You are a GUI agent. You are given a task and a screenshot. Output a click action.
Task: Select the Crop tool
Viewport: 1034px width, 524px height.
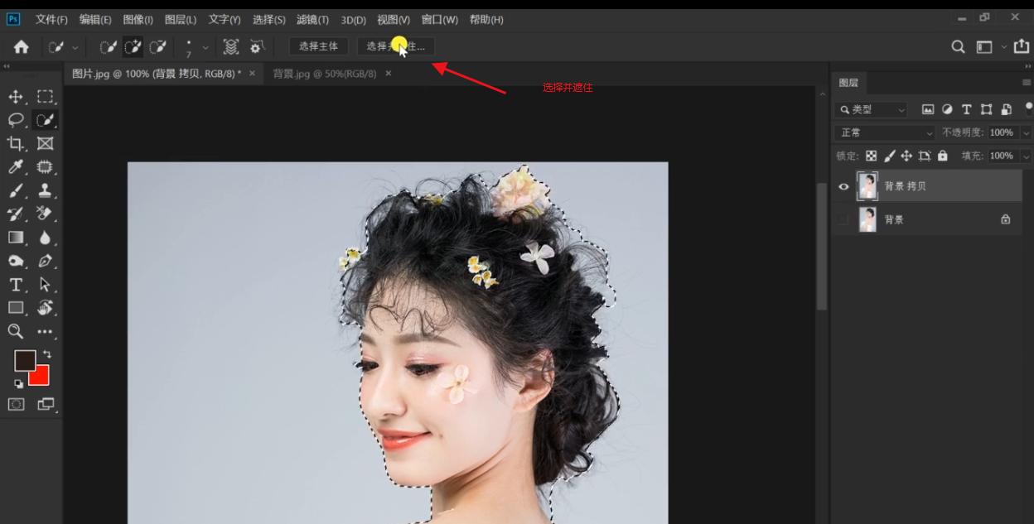(16, 142)
